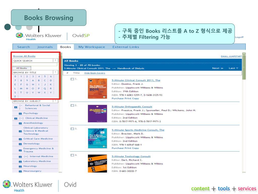Click the teal Sports Medicine Consult cover
This screenshot has width=258, height=194.
(x=98, y=138)
